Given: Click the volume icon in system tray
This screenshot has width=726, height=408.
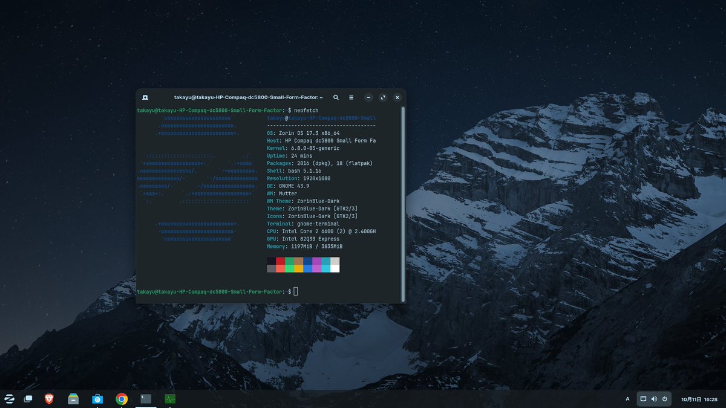Looking at the screenshot, I should (x=654, y=399).
